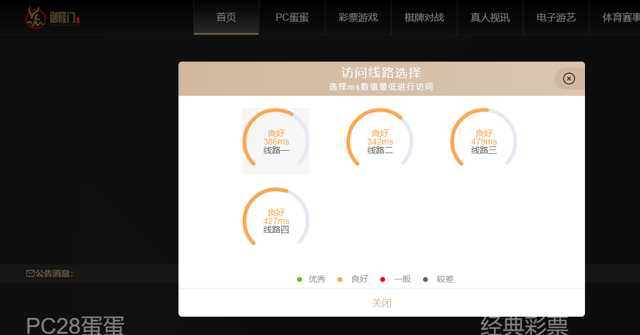Close the line selection dialog with X icon
640x335 pixels.
[568, 79]
